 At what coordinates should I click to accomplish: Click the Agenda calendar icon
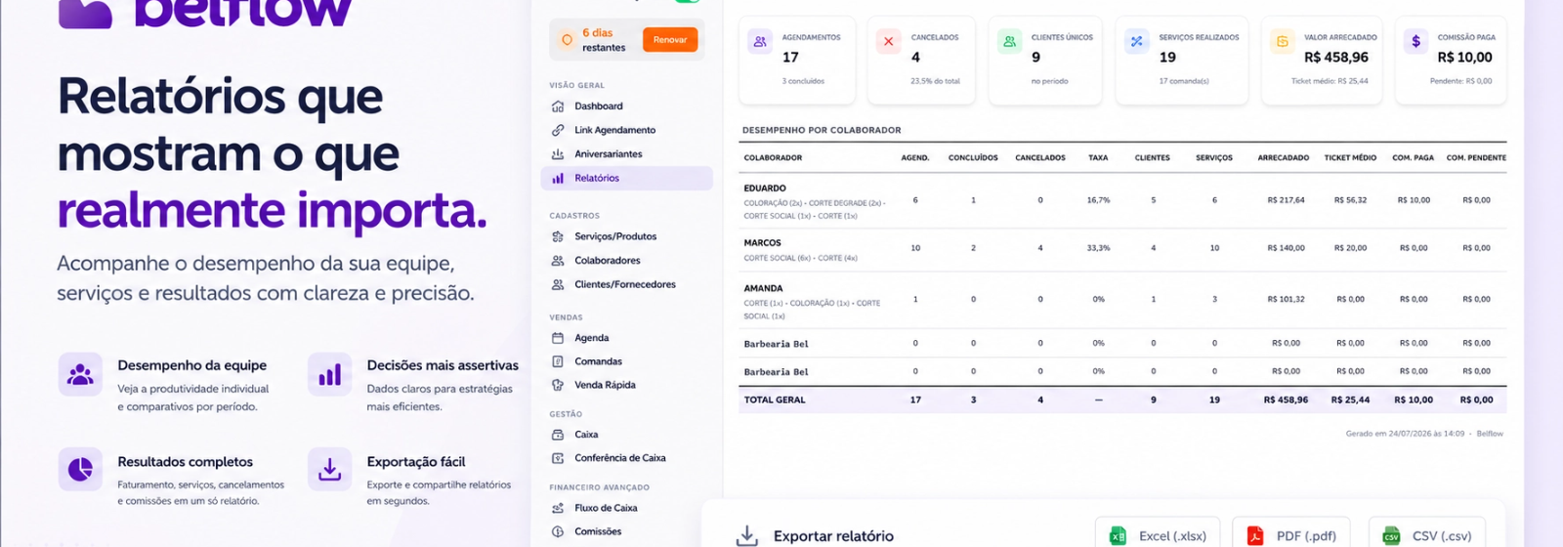pyautogui.click(x=558, y=338)
